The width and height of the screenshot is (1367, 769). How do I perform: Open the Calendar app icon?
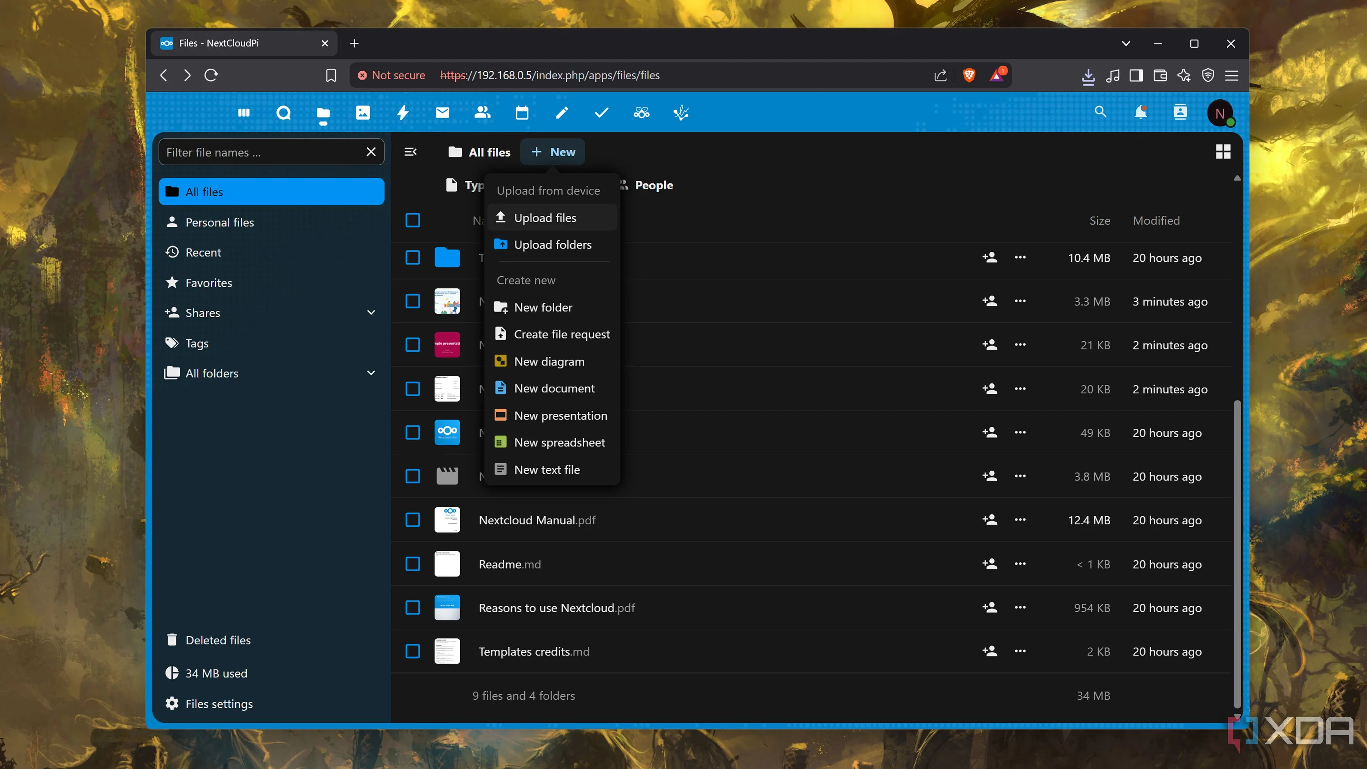tap(522, 113)
